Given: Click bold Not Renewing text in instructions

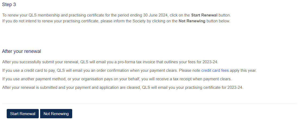Looking at the screenshot, I should (192, 21).
